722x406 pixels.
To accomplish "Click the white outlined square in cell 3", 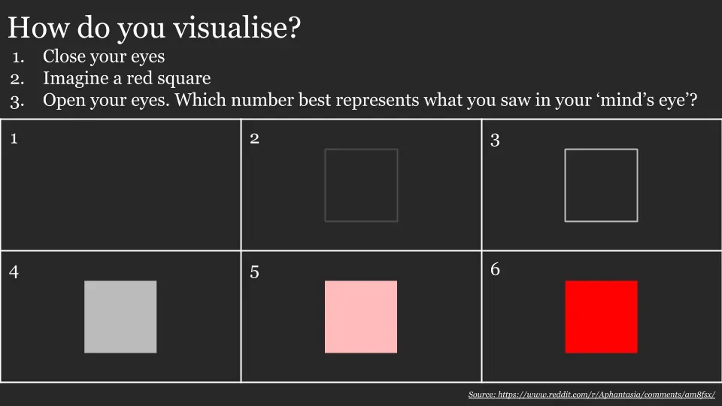I will click(601, 185).
